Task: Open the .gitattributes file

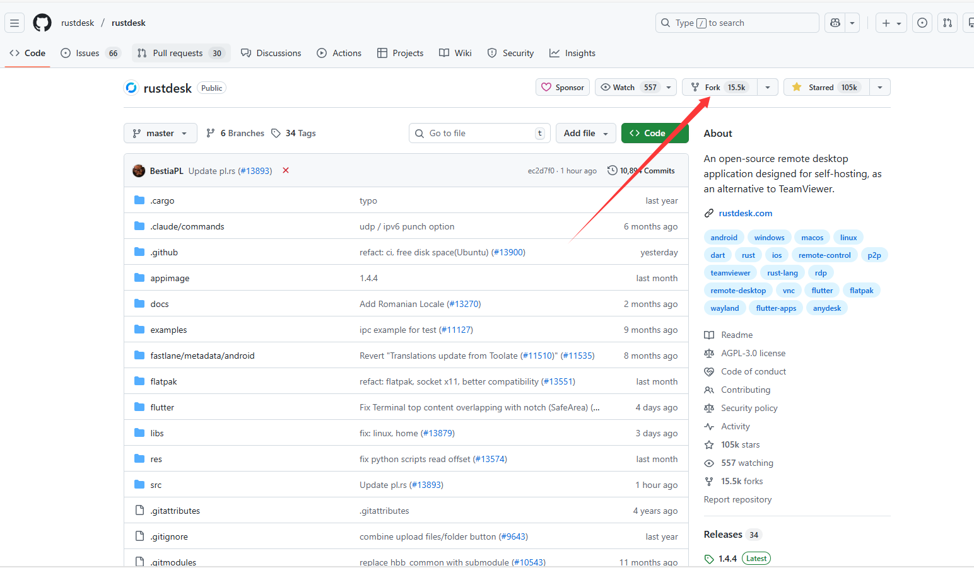Action: point(175,511)
